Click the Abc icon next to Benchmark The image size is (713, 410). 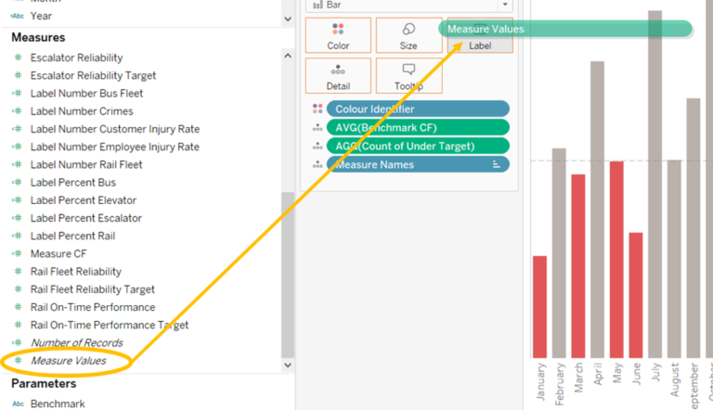click(x=18, y=404)
